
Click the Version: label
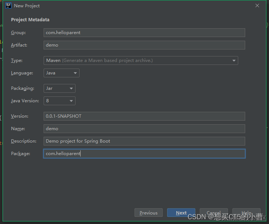coord(19,116)
